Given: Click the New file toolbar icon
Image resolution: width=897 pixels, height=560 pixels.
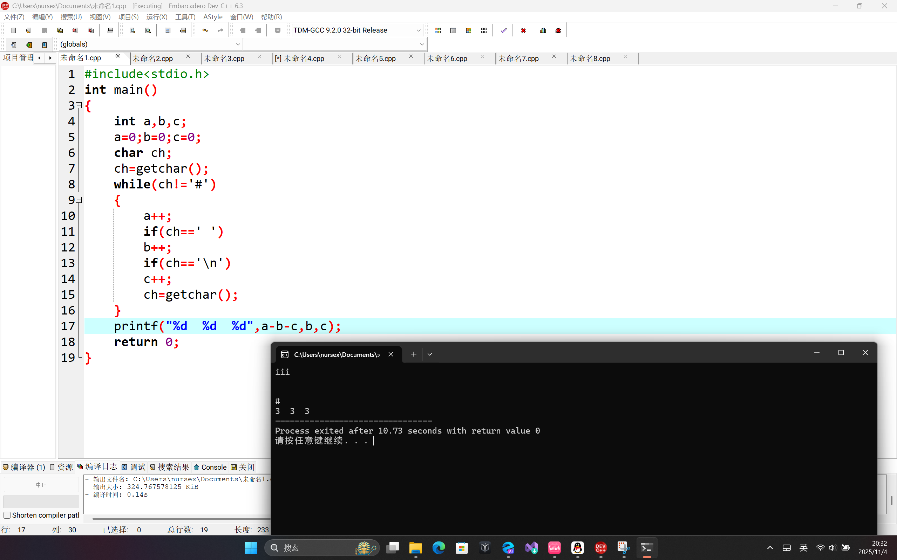Looking at the screenshot, I should click(x=14, y=30).
